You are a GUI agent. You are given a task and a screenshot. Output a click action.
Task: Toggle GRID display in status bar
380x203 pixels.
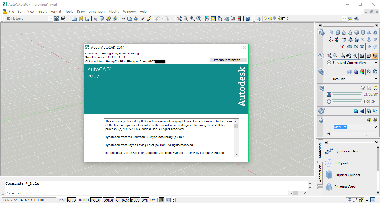pyautogui.click(x=72, y=200)
